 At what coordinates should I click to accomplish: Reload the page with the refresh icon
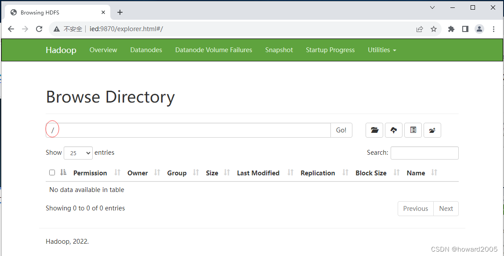pos(39,29)
